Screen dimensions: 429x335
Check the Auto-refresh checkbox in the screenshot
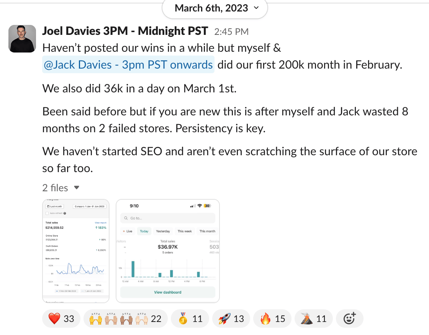tap(47, 213)
